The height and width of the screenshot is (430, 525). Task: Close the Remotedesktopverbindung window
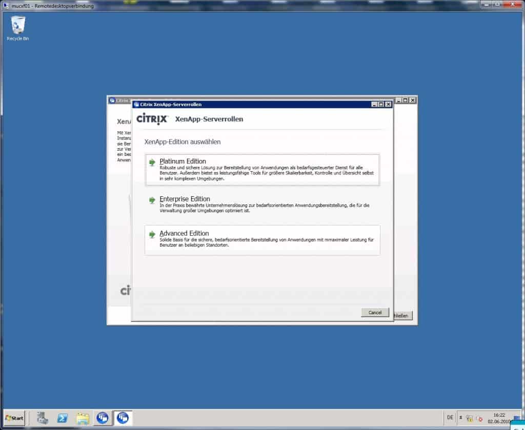click(x=513, y=4)
